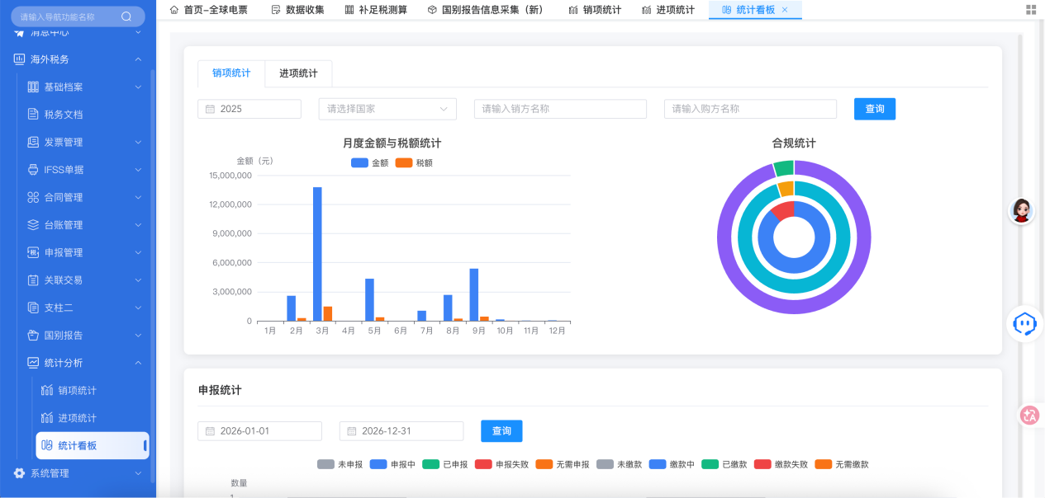Click the calendar icon in 2025 year field
The height and width of the screenshot is (498, 1045).
tap(210, 109)
